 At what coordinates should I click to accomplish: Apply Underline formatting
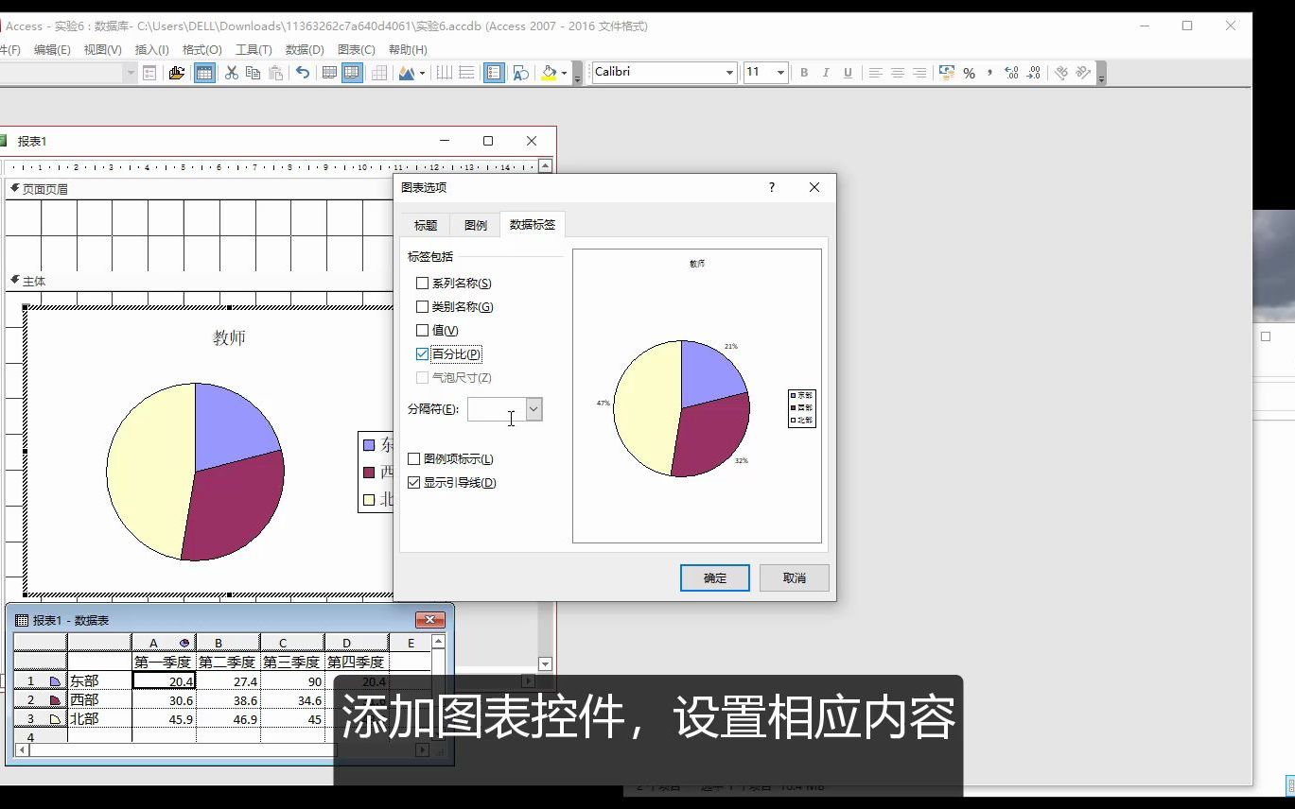tap(848, 73)
